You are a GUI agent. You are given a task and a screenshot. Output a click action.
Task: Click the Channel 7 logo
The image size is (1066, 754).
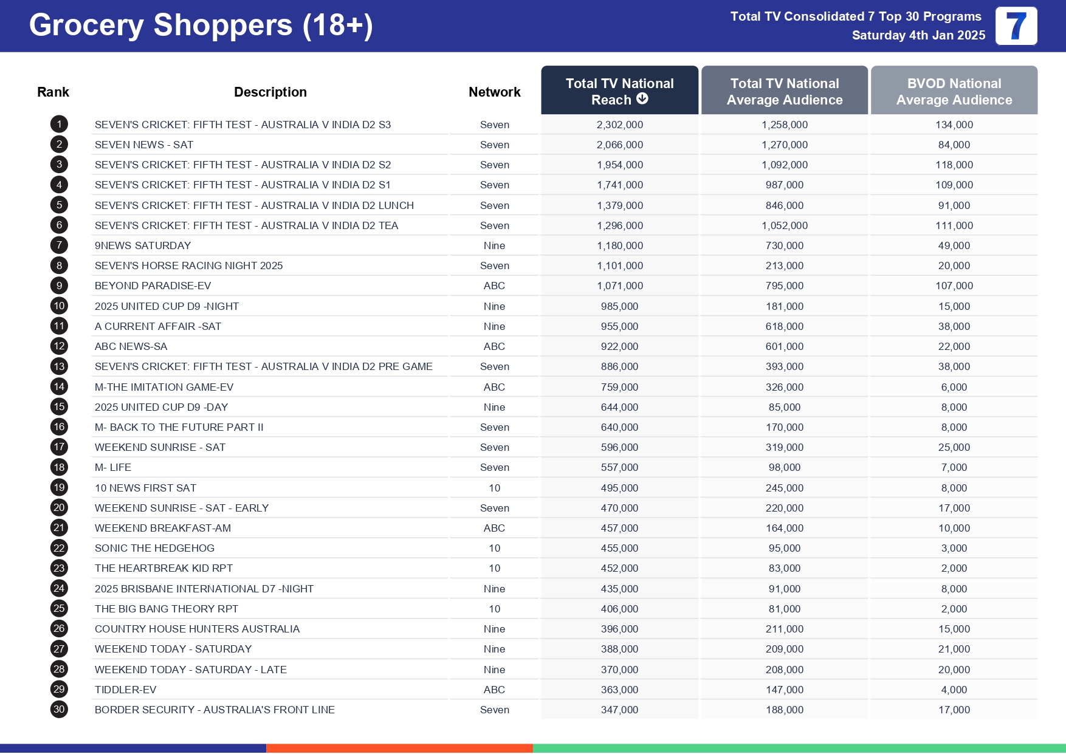(1016, 26)
